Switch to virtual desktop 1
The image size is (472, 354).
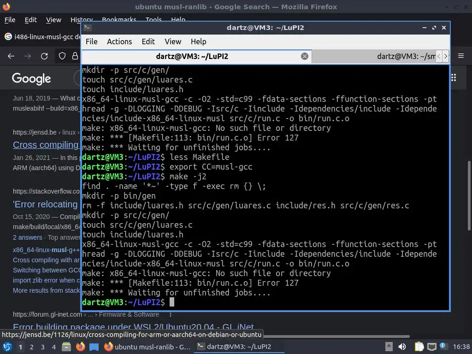point(20,347)
